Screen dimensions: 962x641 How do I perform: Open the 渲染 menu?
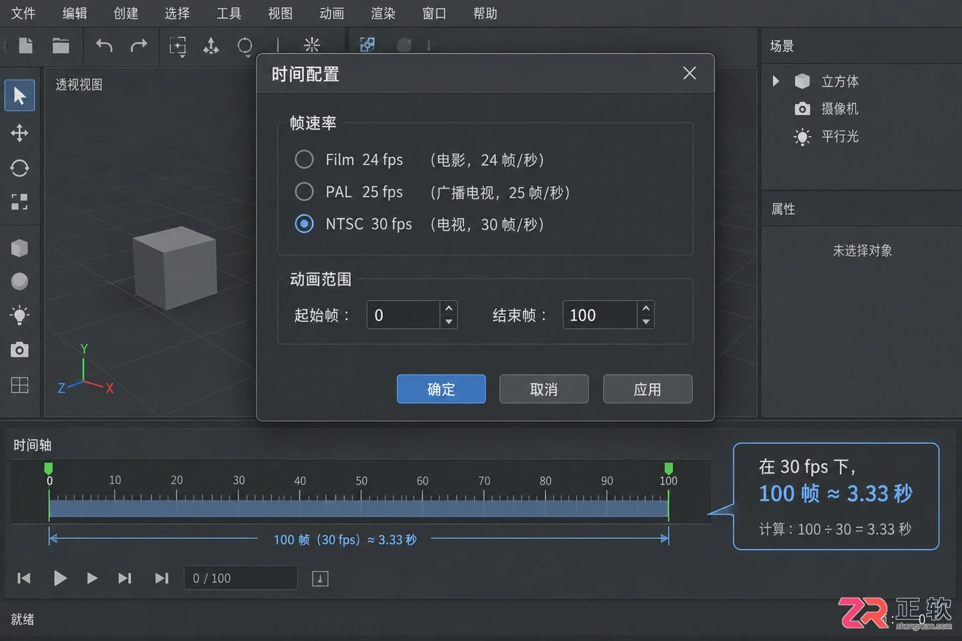click(383, 13)
